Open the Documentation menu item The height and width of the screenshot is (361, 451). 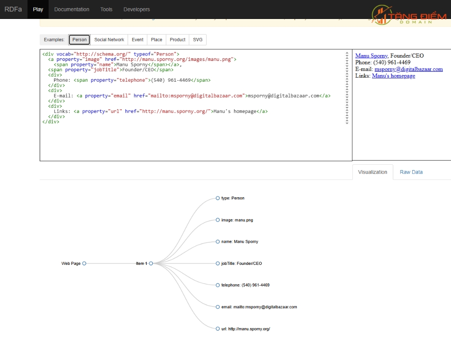(x=72, y=9)
